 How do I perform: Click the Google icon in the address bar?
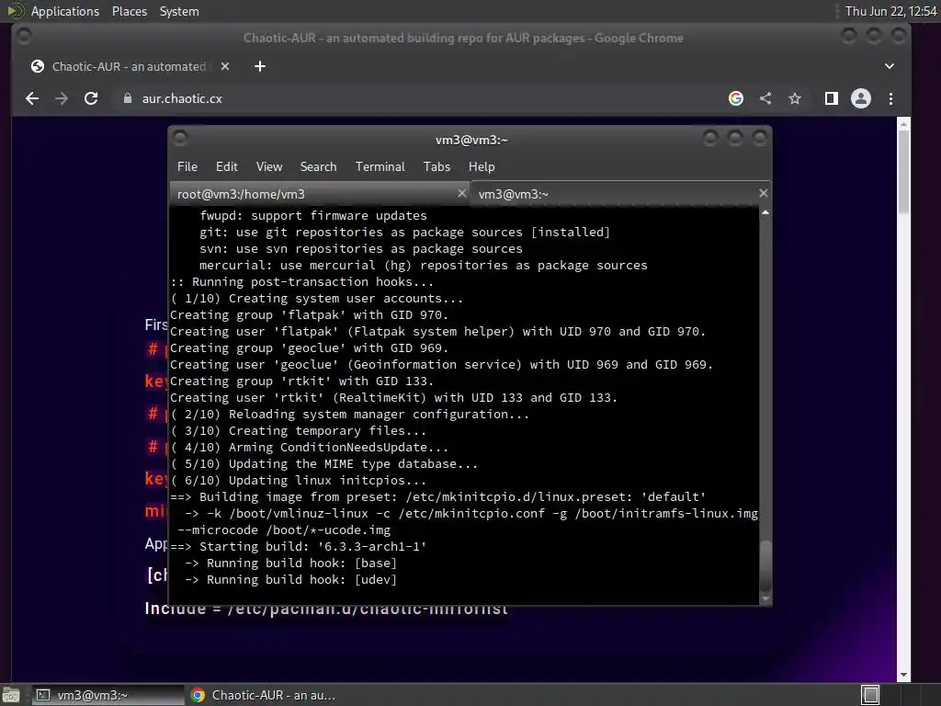736,98
